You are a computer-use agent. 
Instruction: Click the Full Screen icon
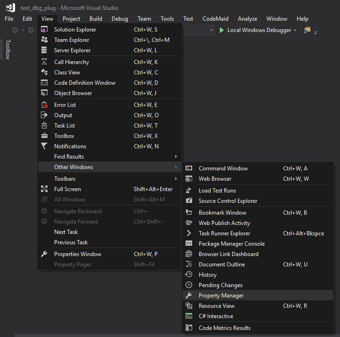coord(44,189)
